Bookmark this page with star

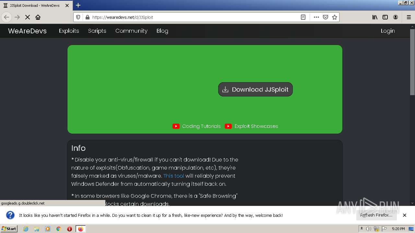click(335, 17)
